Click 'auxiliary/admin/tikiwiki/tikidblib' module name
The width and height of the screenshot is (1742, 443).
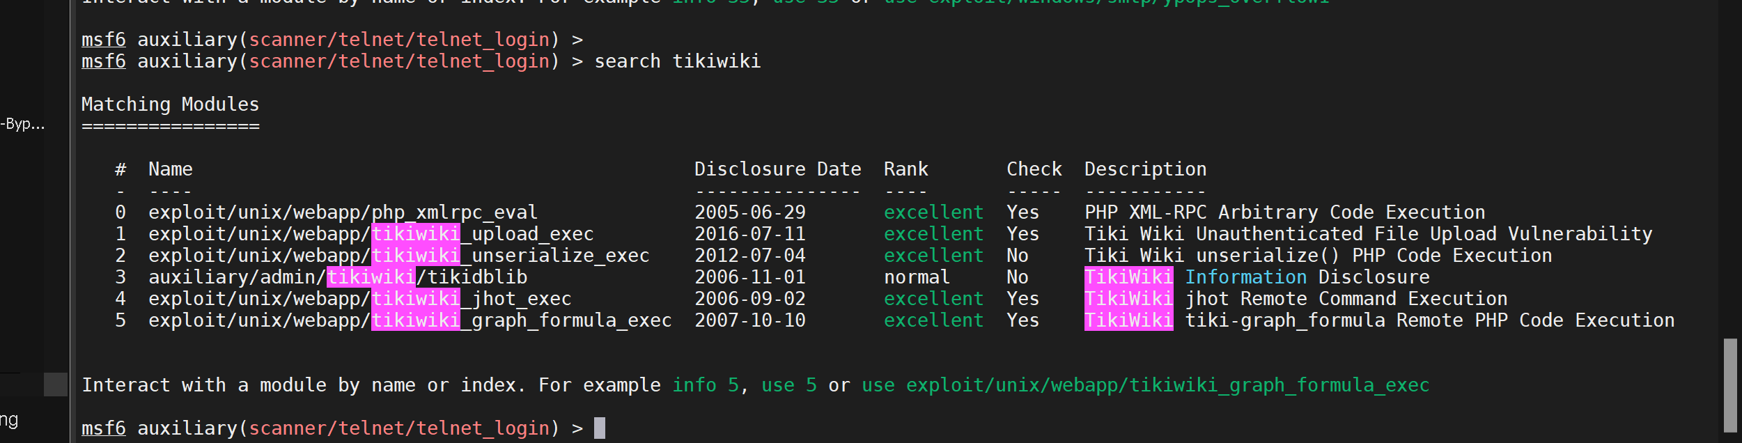pos(338,277)
